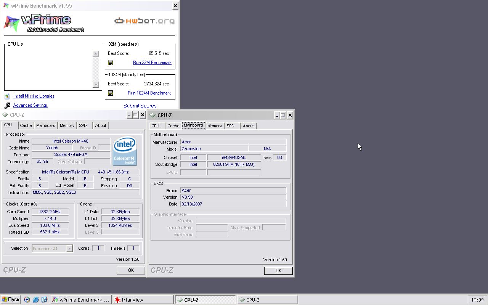Click southbridge value 82801GHM (ICH7-M/U)
Screen dimensions: 488x305
point(234,164)
